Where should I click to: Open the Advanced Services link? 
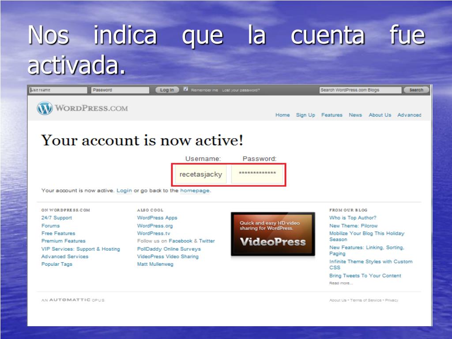coord(65,256)
